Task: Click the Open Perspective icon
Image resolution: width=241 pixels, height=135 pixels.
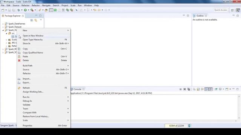Action: tap(232, 10)
